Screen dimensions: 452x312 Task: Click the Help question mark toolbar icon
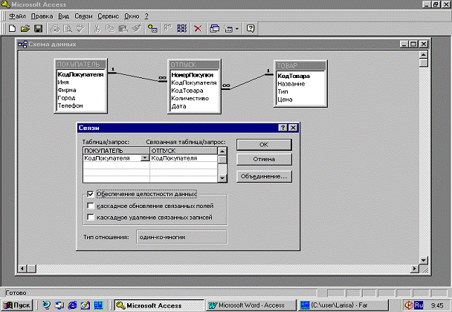[251, 28]
